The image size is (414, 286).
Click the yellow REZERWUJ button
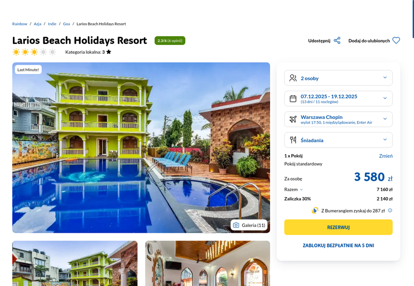[338, 227]
